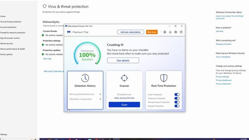Open Privacy Statement link
The image size is (249, 140).
(223, 84)
